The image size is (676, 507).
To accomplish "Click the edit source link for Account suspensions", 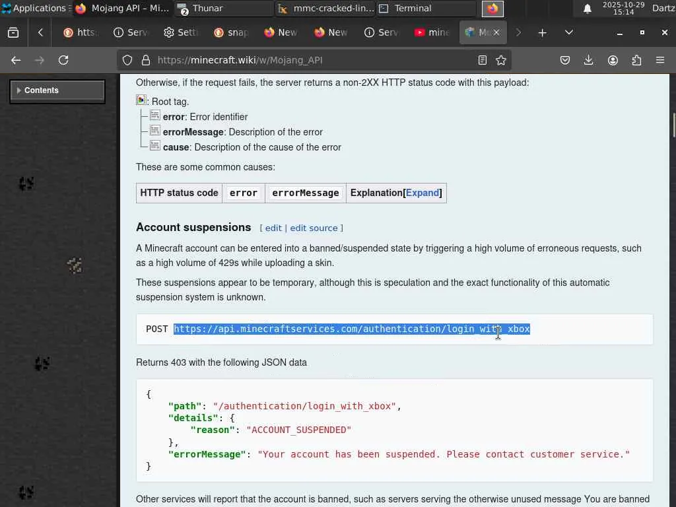I will pos(314,228).
